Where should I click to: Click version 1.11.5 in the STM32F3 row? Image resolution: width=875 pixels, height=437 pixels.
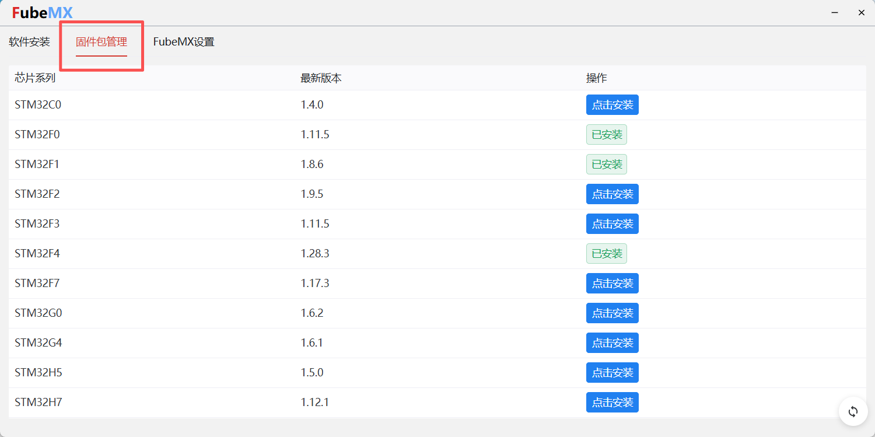(x=315, y=224)
